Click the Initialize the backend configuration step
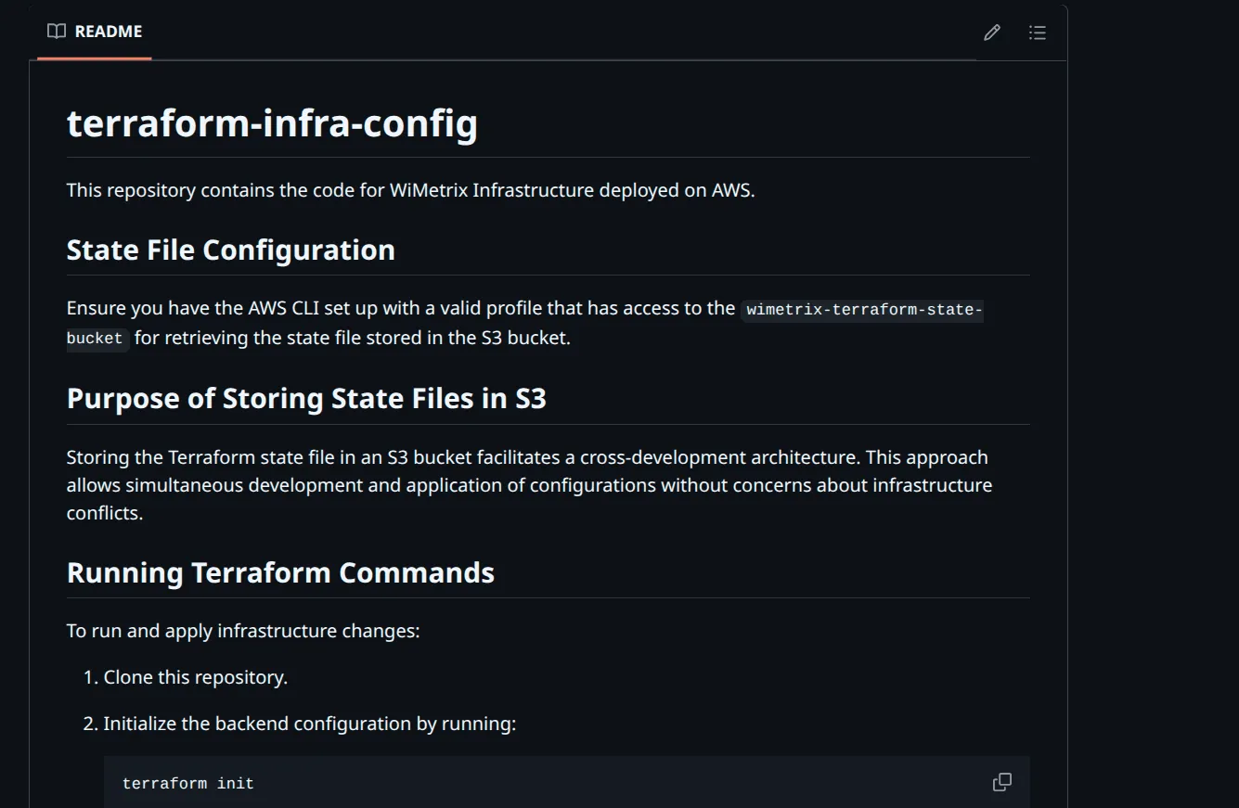 click(x=310, y=723)
